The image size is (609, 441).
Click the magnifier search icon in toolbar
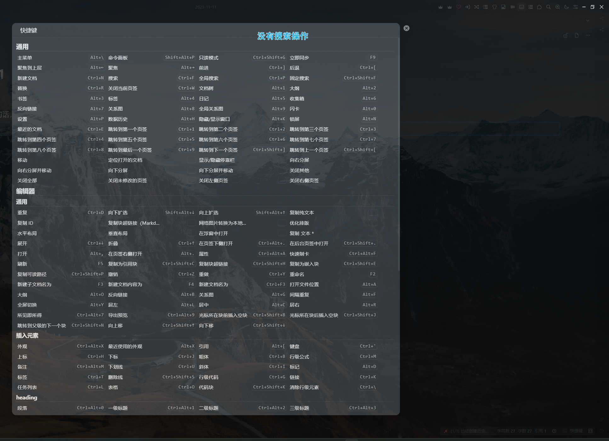point(549,7)
